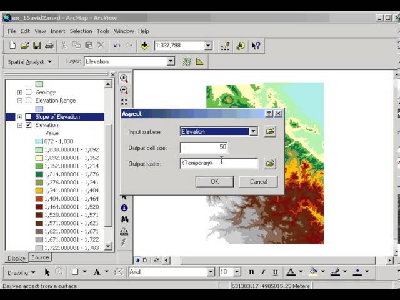This screenshot has width=400, height=300.
Task: Select the Identify tool
Action: [124, 208]
